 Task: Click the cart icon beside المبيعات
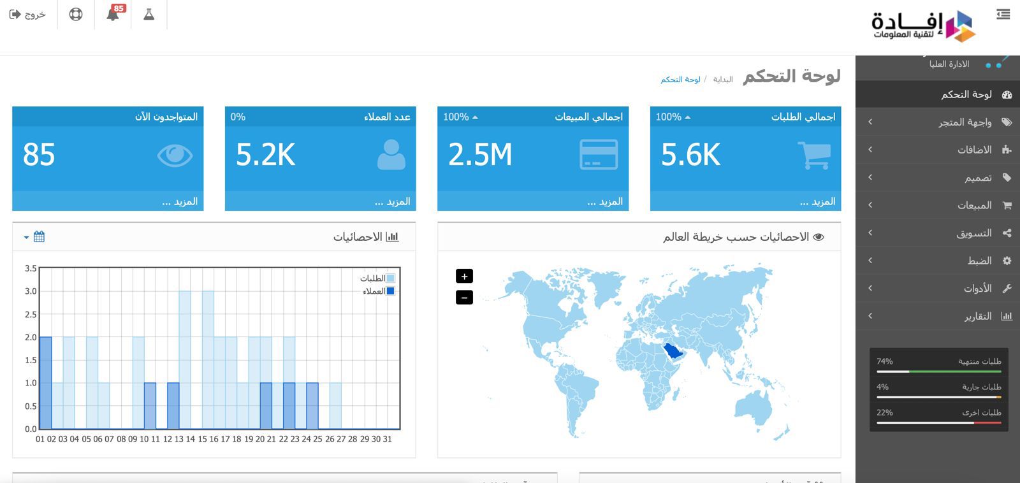point(1007,205)
